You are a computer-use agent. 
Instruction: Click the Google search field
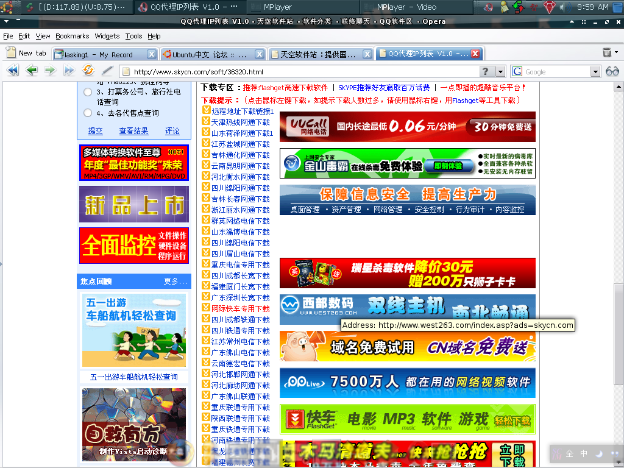click(x=556, y=72)
